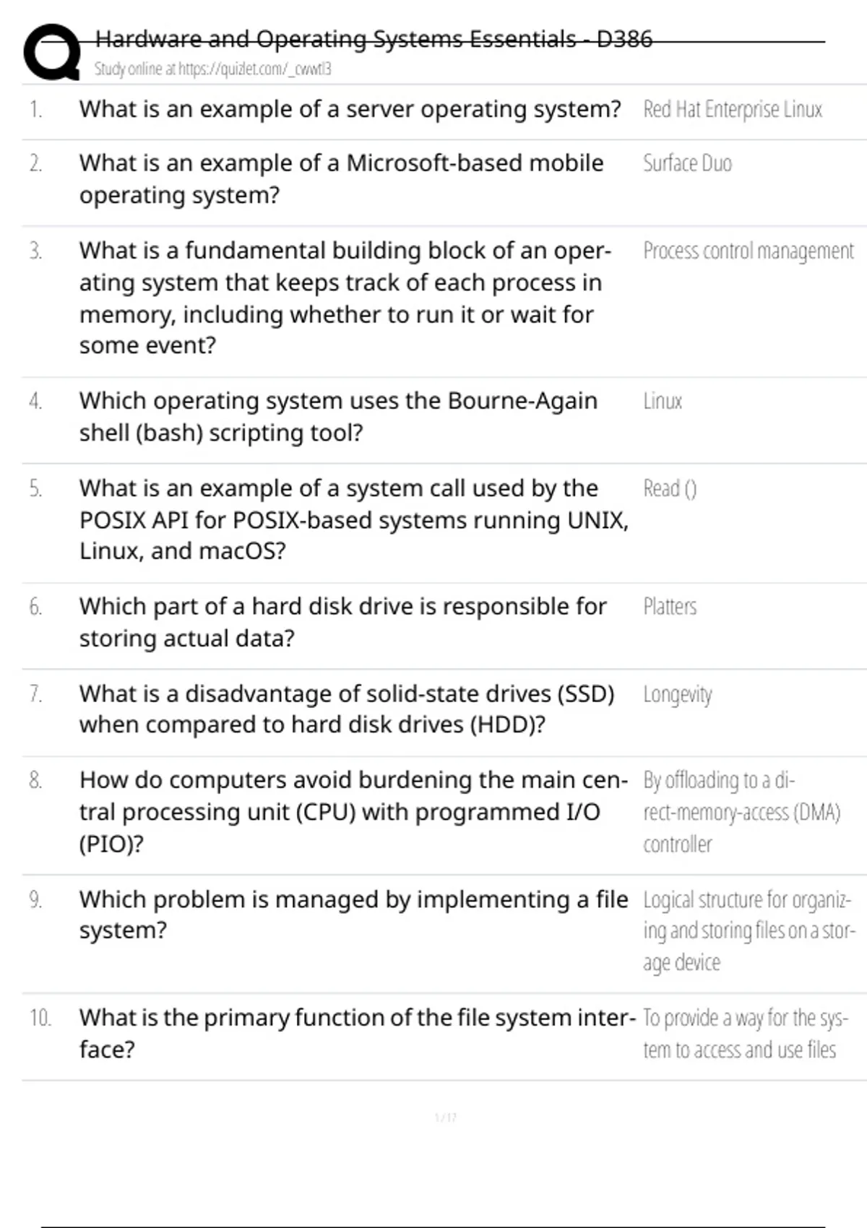Click the file system interface question
This screenshot has width=867, height=1228.
[x=357, y=1033]
